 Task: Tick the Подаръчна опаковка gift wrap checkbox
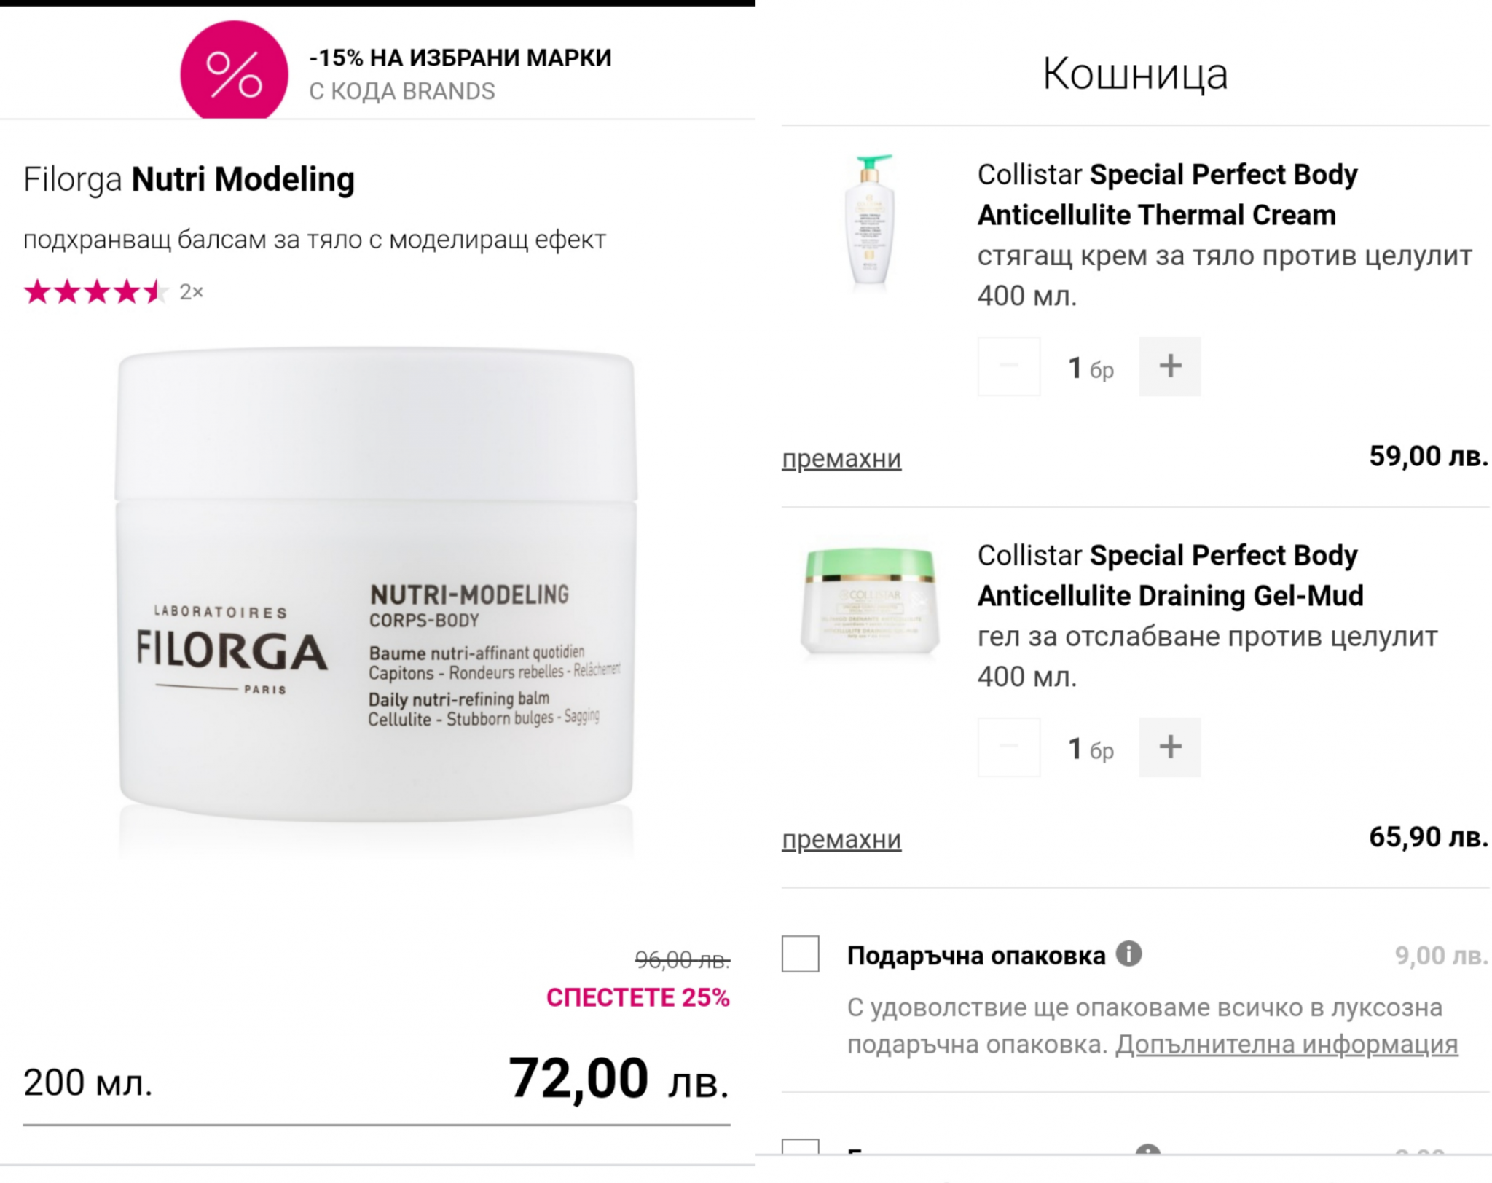coord(800,954)
